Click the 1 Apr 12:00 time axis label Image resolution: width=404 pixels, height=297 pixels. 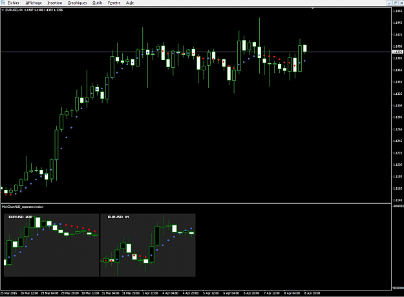click(150, 293)
